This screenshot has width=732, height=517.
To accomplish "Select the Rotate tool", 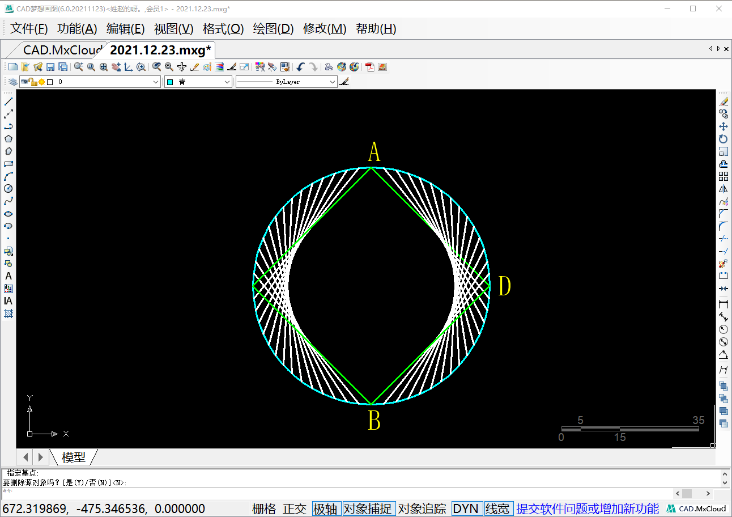I will click(x=724, y=139).
